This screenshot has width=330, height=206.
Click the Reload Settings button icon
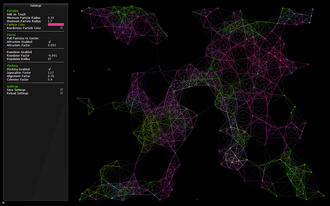point(62,93)
